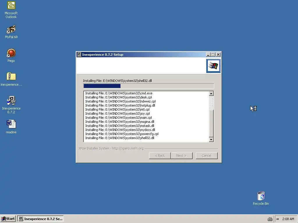Select the msgina.dll log line
The image size is (298, 223).
coord(120,122)
